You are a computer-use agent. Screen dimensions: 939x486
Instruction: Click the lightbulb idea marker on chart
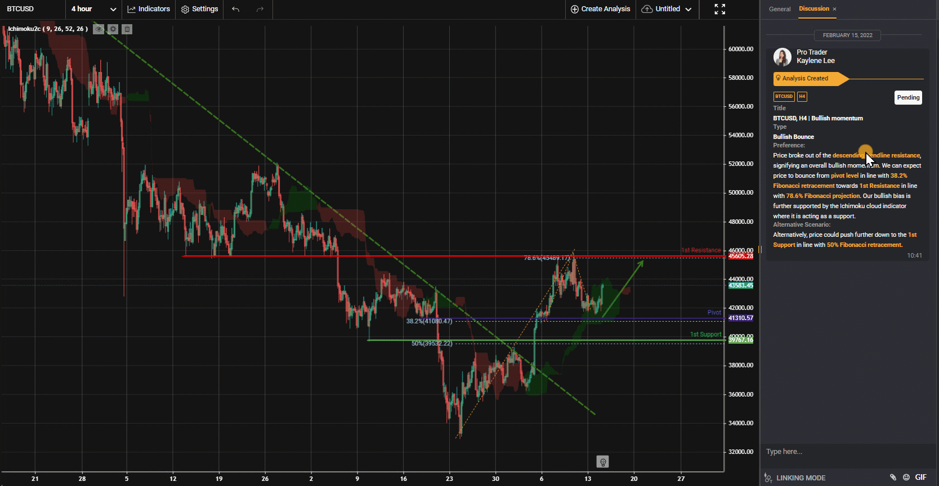602,462
